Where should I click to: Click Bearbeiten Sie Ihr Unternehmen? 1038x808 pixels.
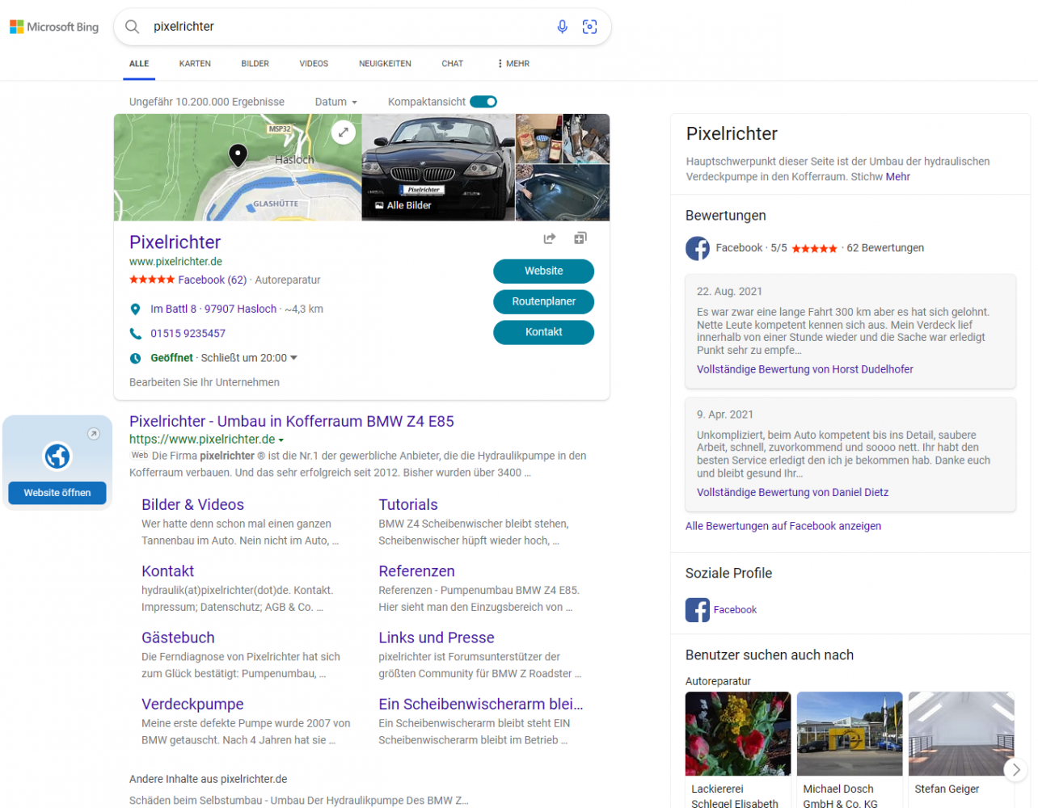(205, 383)
